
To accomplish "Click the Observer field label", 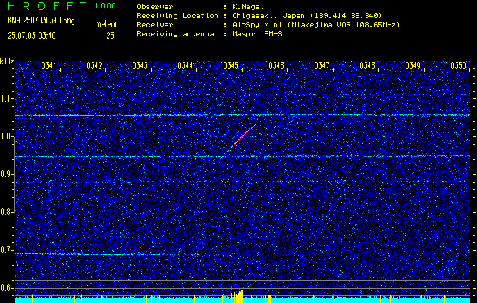I will tap(155, 7).
